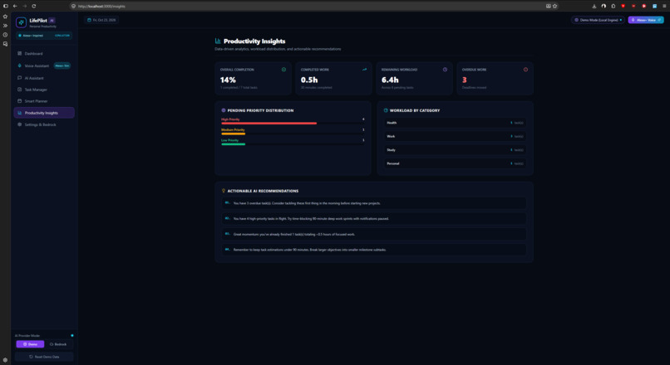Select the Work category row
This screenshot has width=670, height=365.
tap(455, 136)
